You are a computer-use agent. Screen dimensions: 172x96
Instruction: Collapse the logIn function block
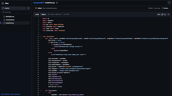coord(40,91)
